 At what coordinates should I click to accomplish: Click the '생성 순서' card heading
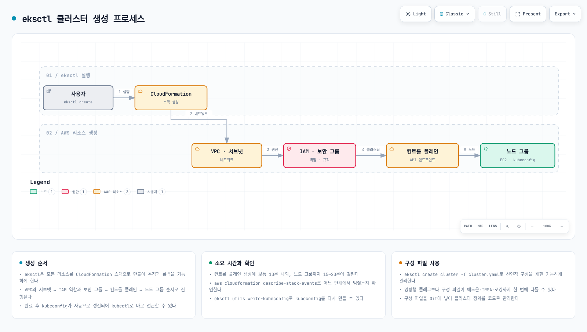36,263
